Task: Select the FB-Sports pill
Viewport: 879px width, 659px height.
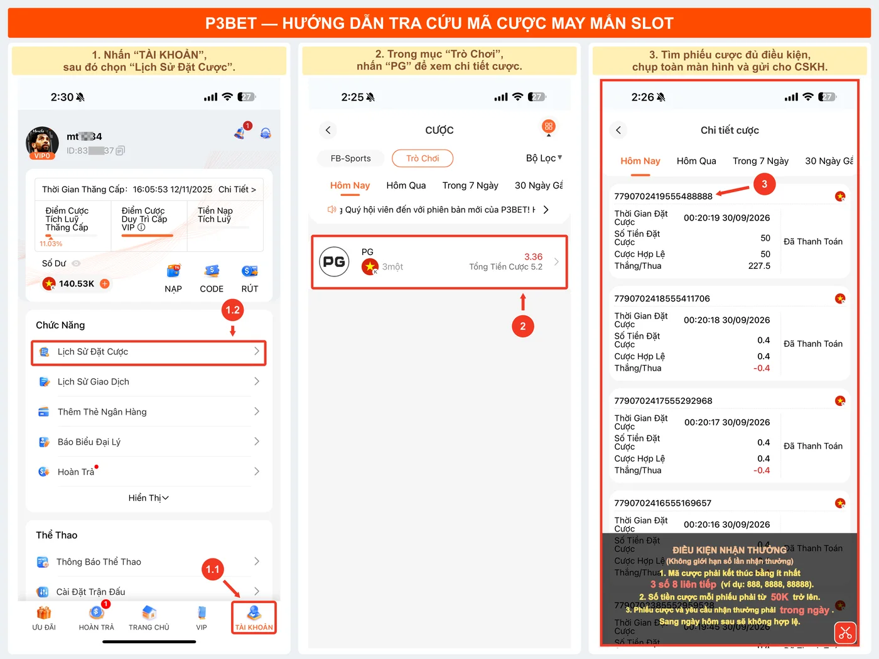Action: pyautogui.click(x=351, y=158)
